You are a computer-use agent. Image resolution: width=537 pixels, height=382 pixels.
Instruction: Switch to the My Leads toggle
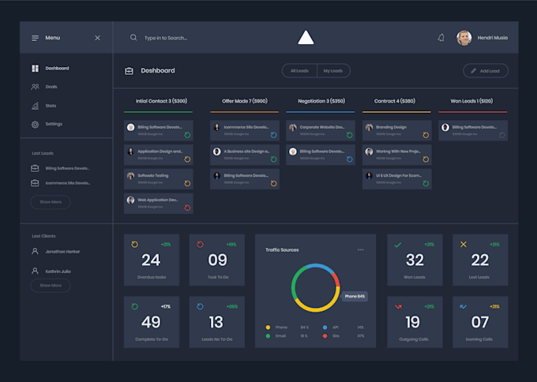333,71
